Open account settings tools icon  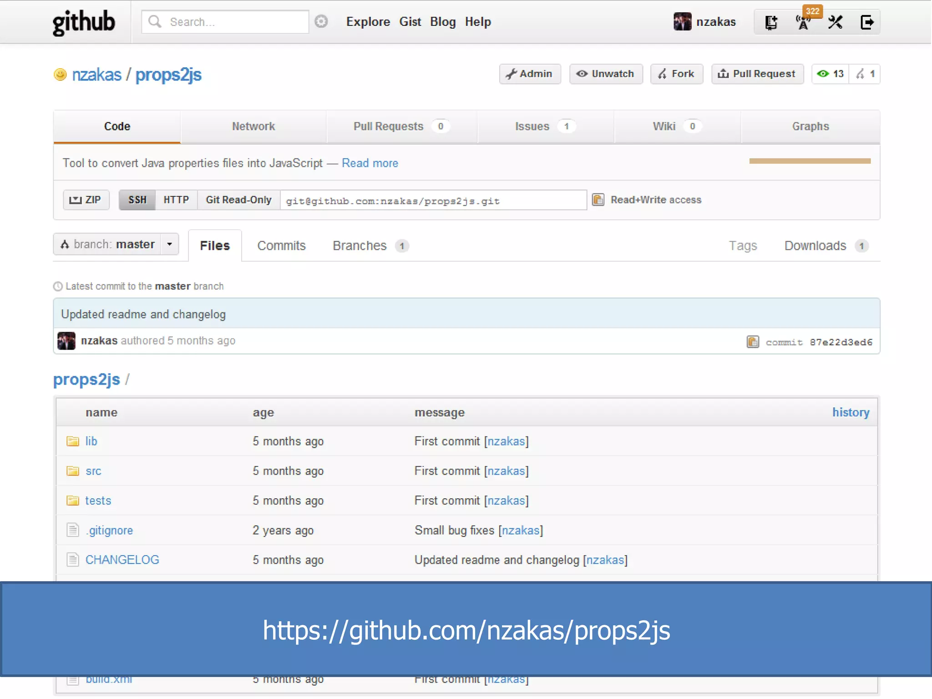pyautogui.click(x=836, y=22)
